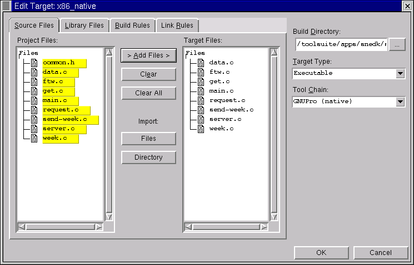Click the Add Files button

point(148,55)
